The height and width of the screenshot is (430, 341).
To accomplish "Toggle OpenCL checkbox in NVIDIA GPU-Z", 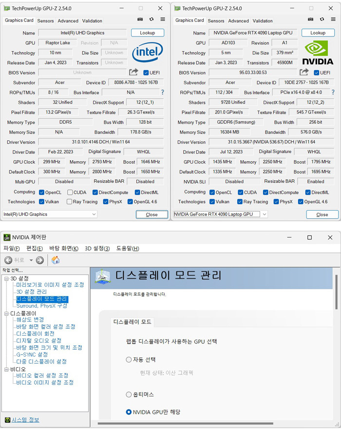I will [x=212, y=192].
